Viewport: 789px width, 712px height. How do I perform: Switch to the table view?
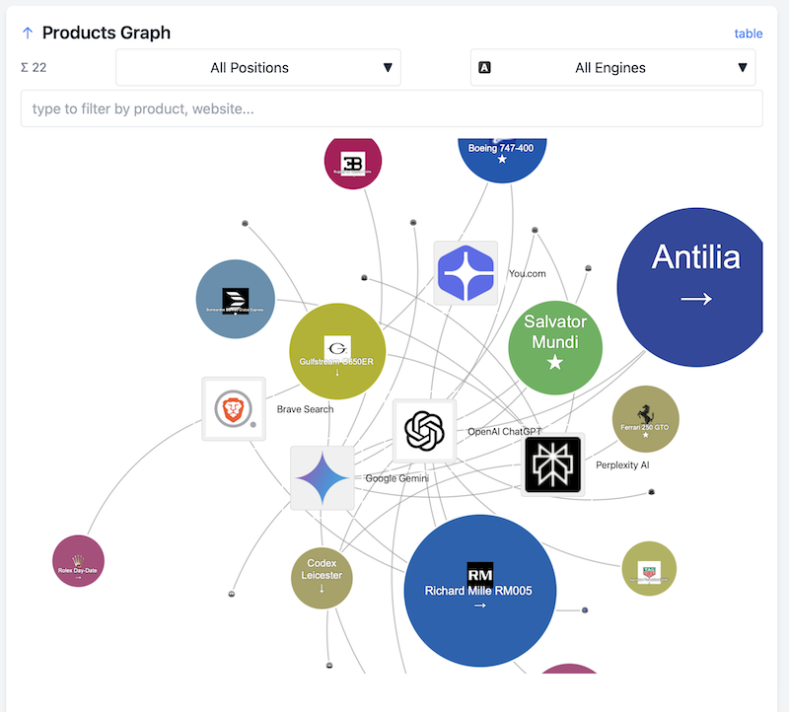tap(748, 33)
